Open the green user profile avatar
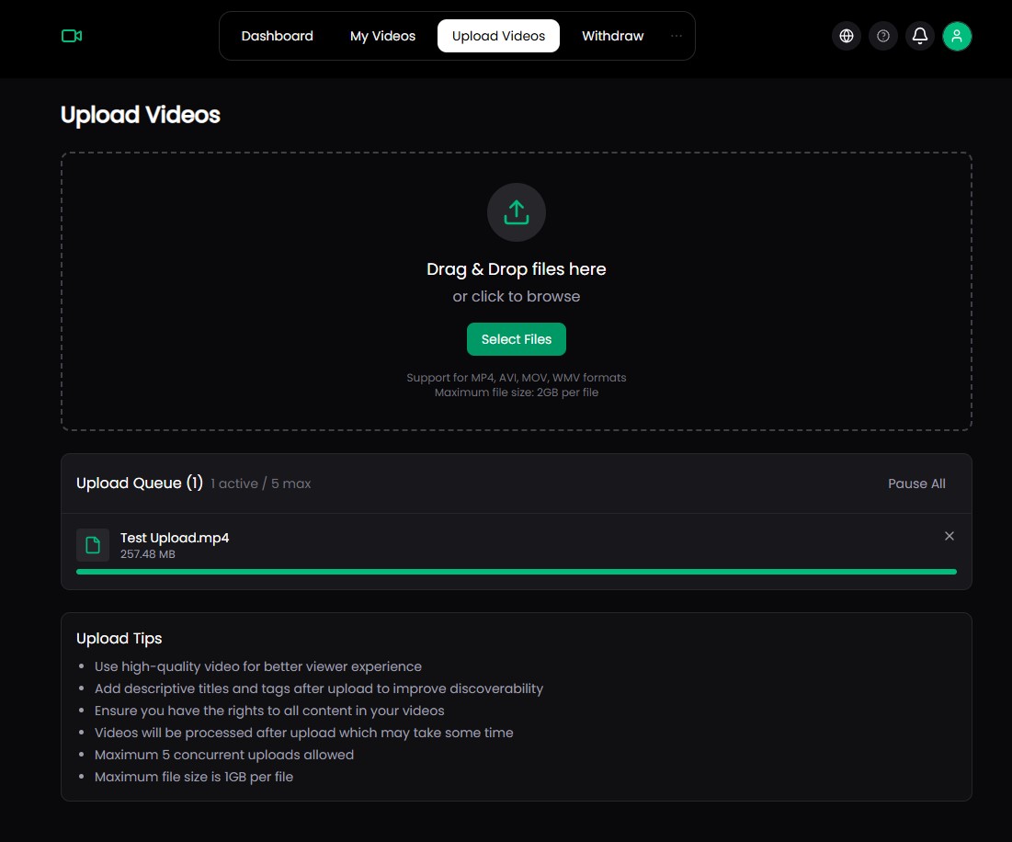The height and width of the screenshot is (842, 1012). 957,36
